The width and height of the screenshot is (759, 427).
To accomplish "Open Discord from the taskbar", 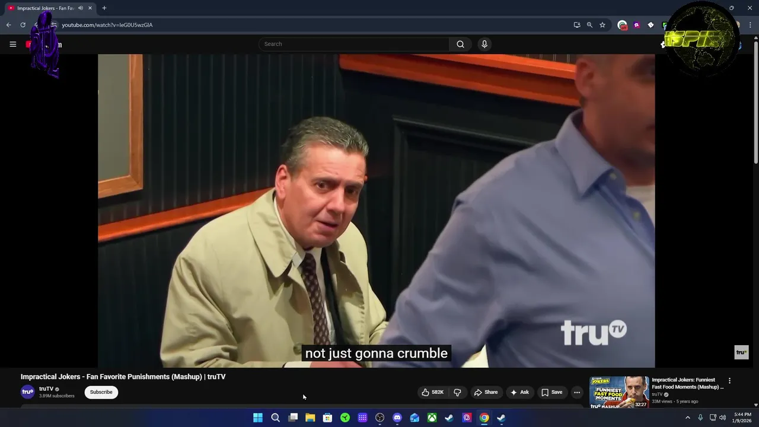I will (x=397, y=418).
